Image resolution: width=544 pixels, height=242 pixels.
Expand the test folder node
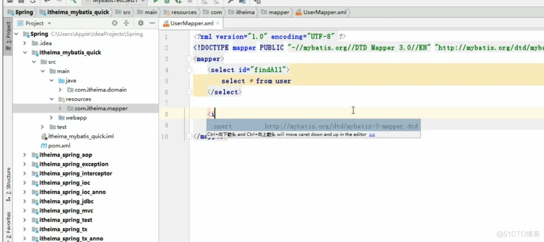click(x=42, y=127)
